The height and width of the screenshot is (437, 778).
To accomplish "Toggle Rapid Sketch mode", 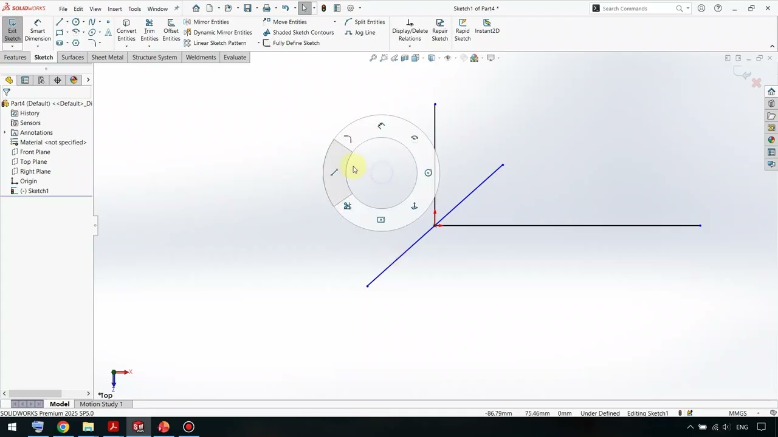I will [463, 30].
